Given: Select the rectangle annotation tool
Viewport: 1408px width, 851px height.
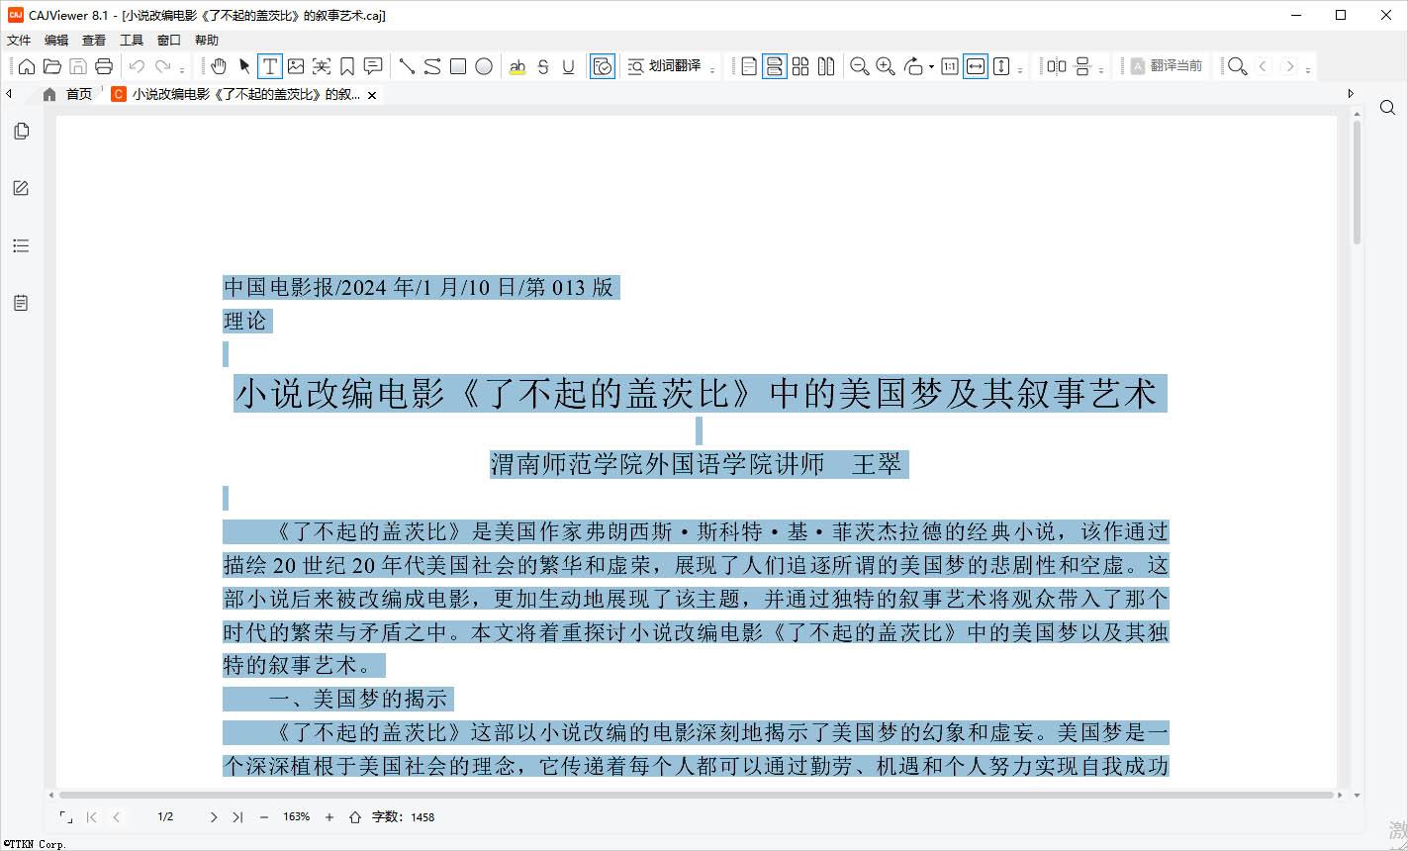Looking at the screenshot, I should [x=458, y=66].
